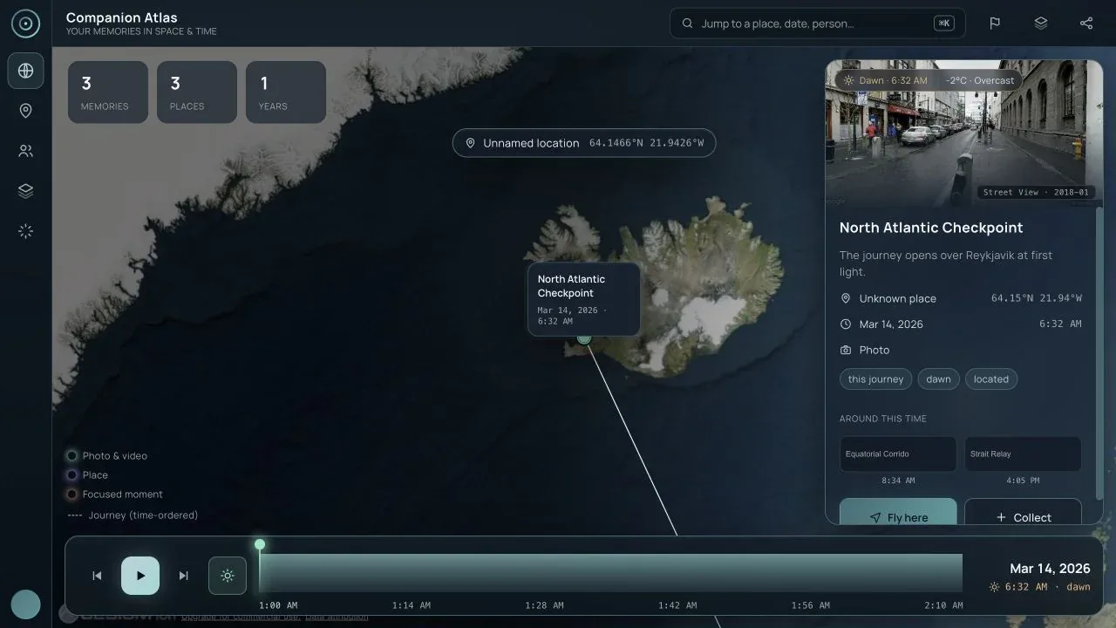Click the timeline at 1:28 AM
The height and width of the screenshot is (628, 1116).
[544, 573]
